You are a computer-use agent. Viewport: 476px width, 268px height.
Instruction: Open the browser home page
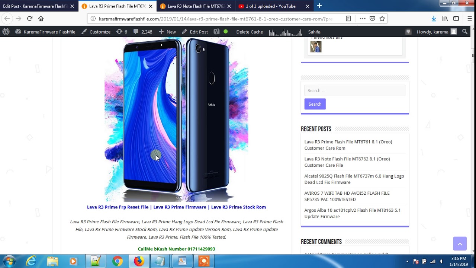coord(41,19)
